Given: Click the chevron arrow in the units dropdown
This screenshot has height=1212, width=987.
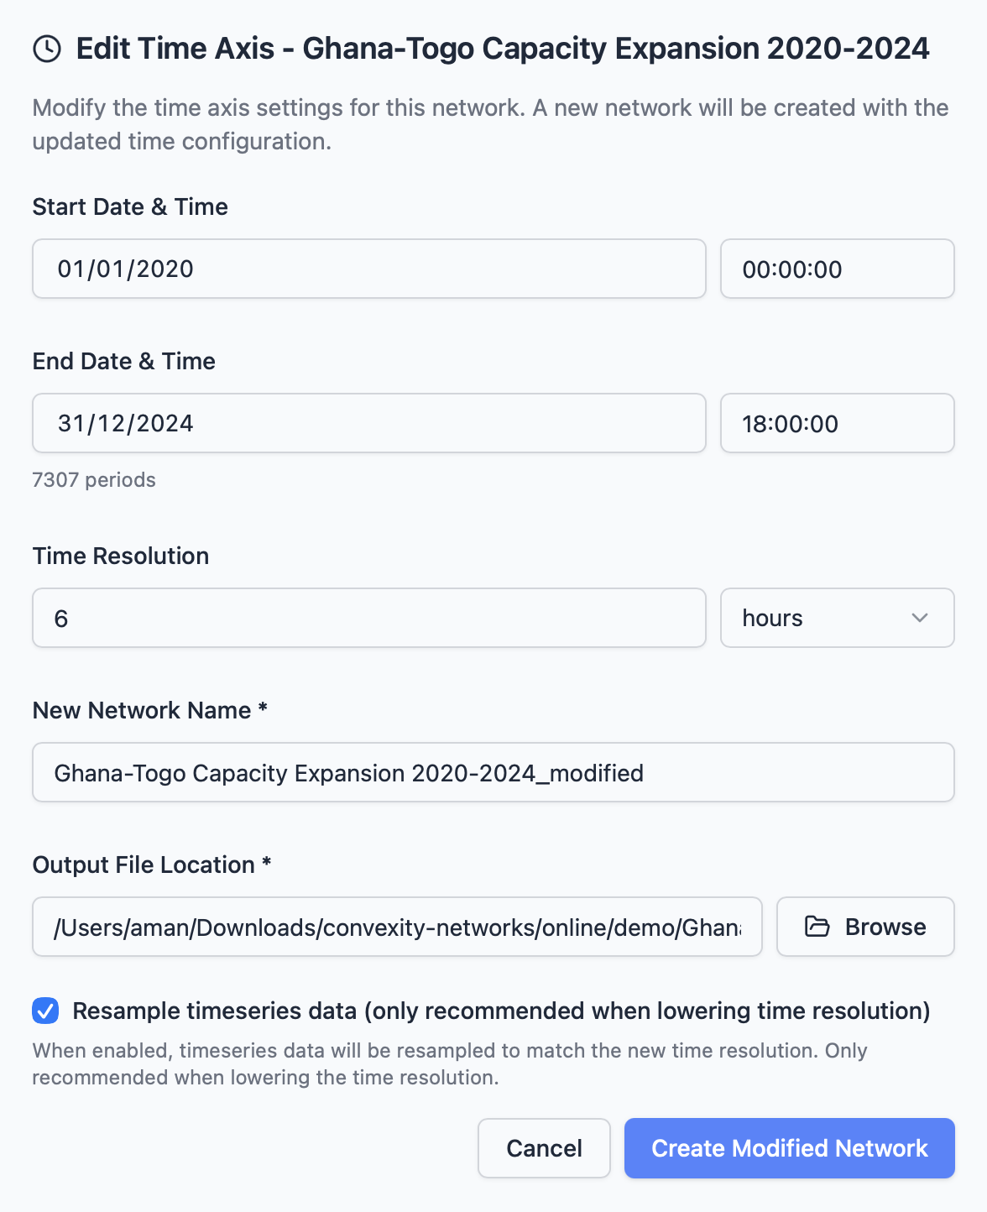Looking at the screenshot, I should point(920,618).
